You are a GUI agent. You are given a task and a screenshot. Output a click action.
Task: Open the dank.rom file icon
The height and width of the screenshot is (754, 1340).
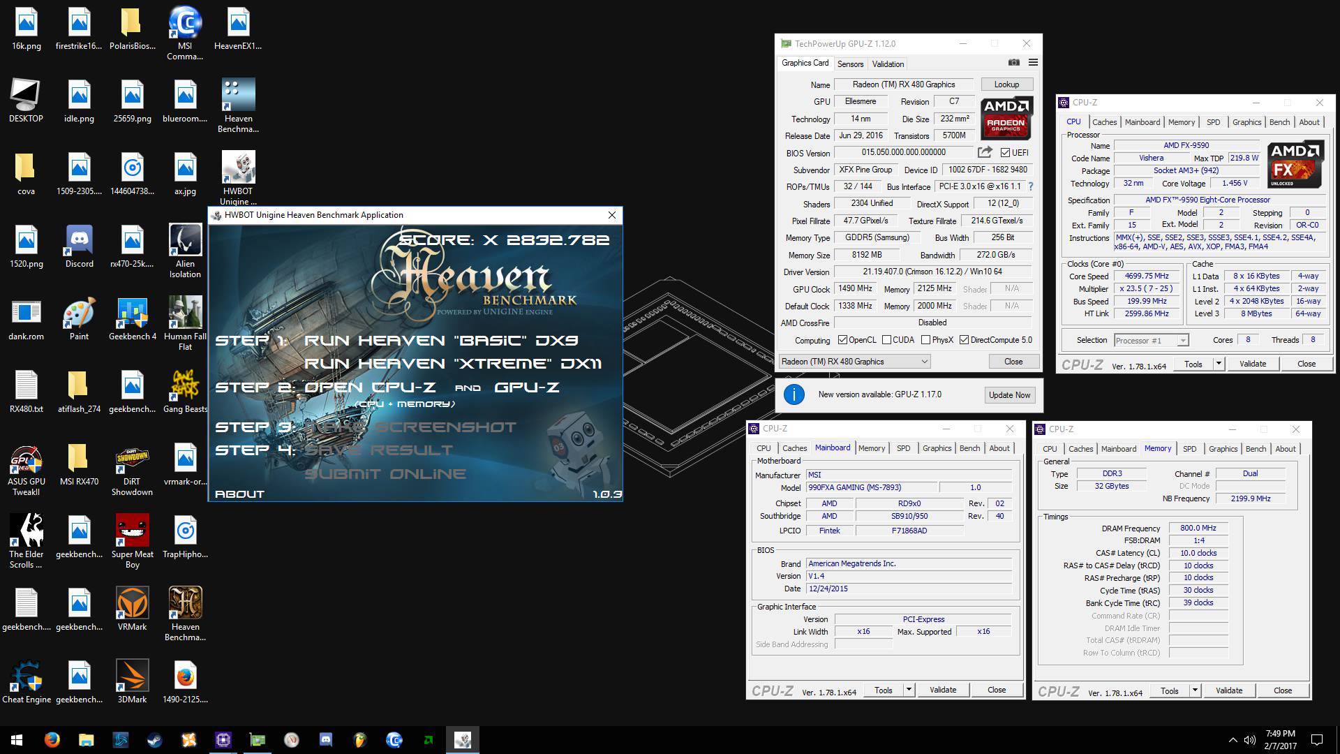(27, 319)
